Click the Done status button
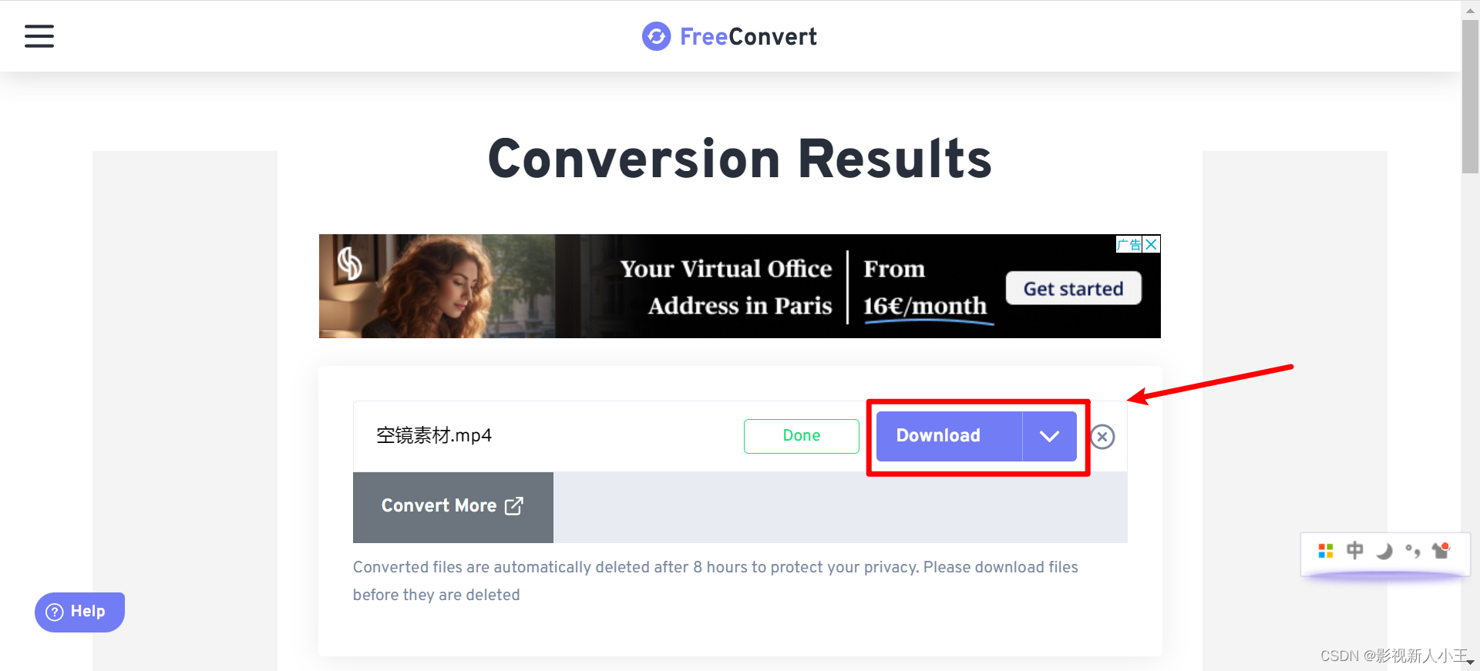The height and width of the screenshot is (671, 1480). 801,436
